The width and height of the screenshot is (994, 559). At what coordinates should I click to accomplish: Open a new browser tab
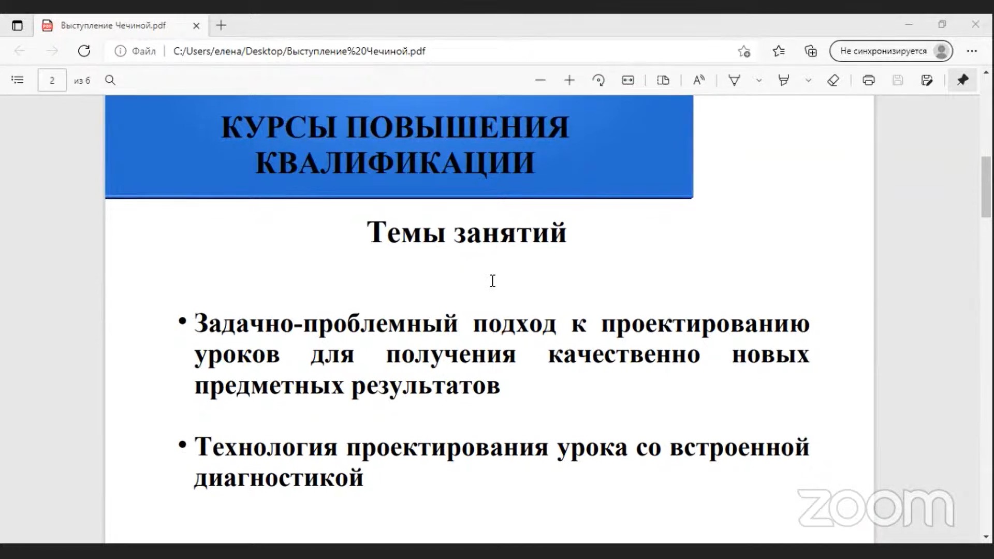221,25
